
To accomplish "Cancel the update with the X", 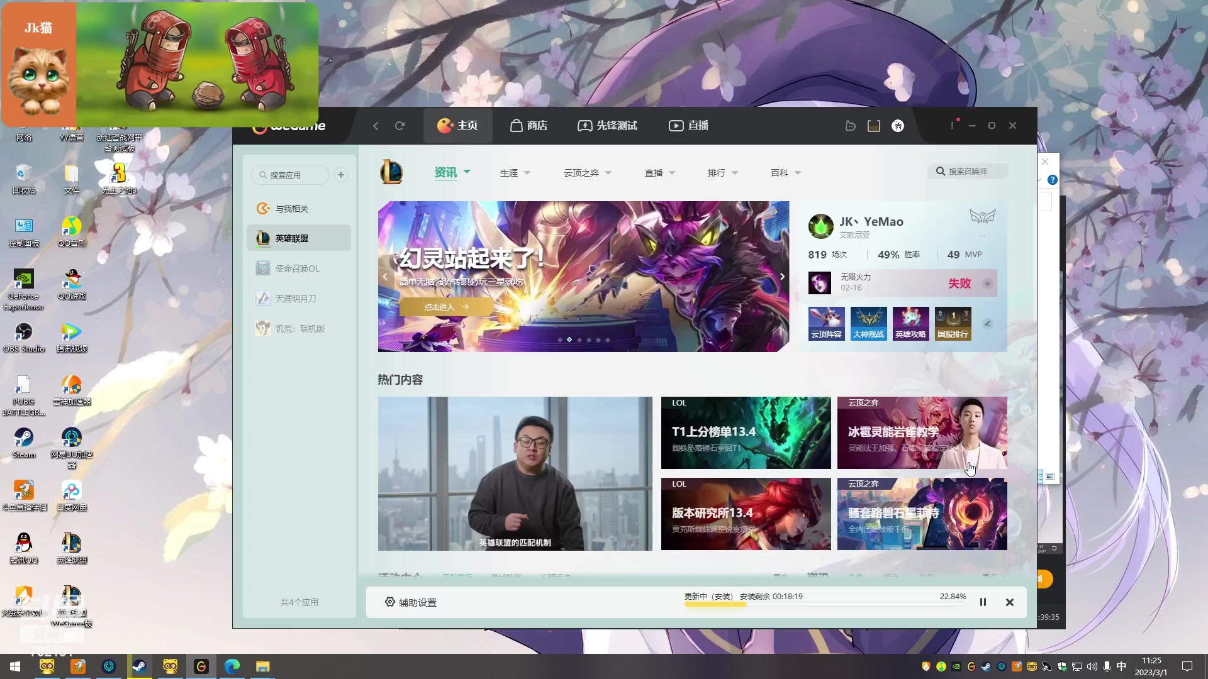I will tap(1010, 602).
